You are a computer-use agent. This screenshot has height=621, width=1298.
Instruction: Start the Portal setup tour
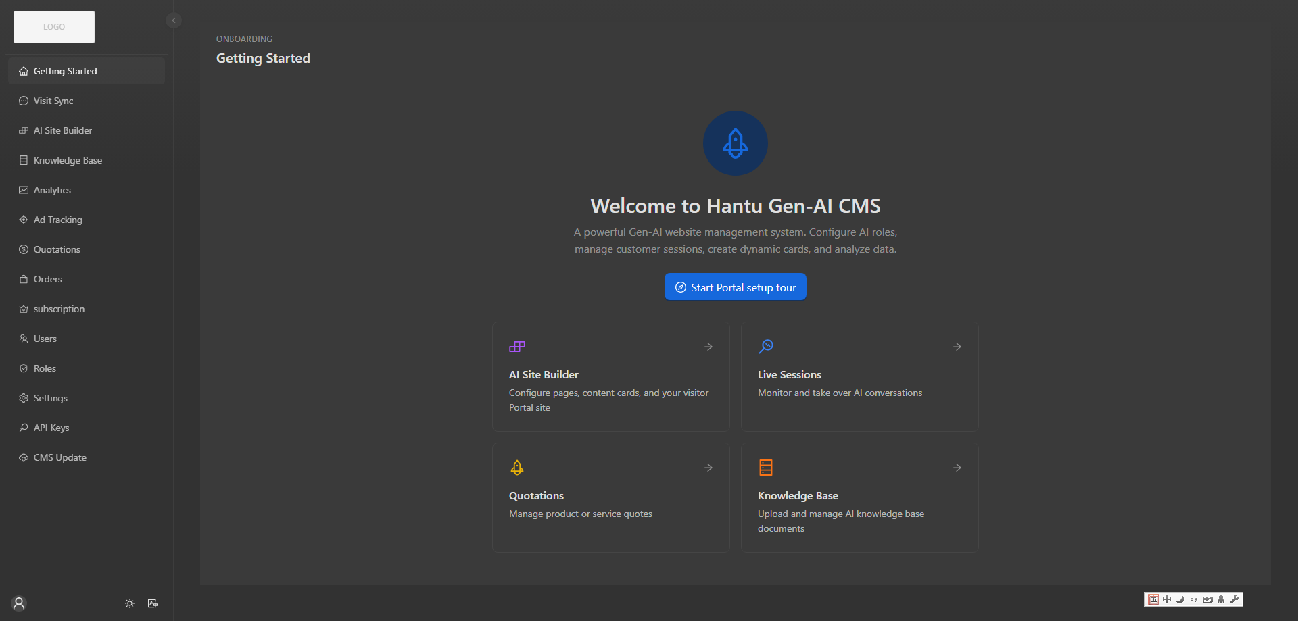736,287
